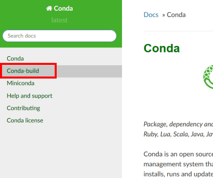Click the "Conda is an open source" line
213x178 pixels.
click(178, 154)
